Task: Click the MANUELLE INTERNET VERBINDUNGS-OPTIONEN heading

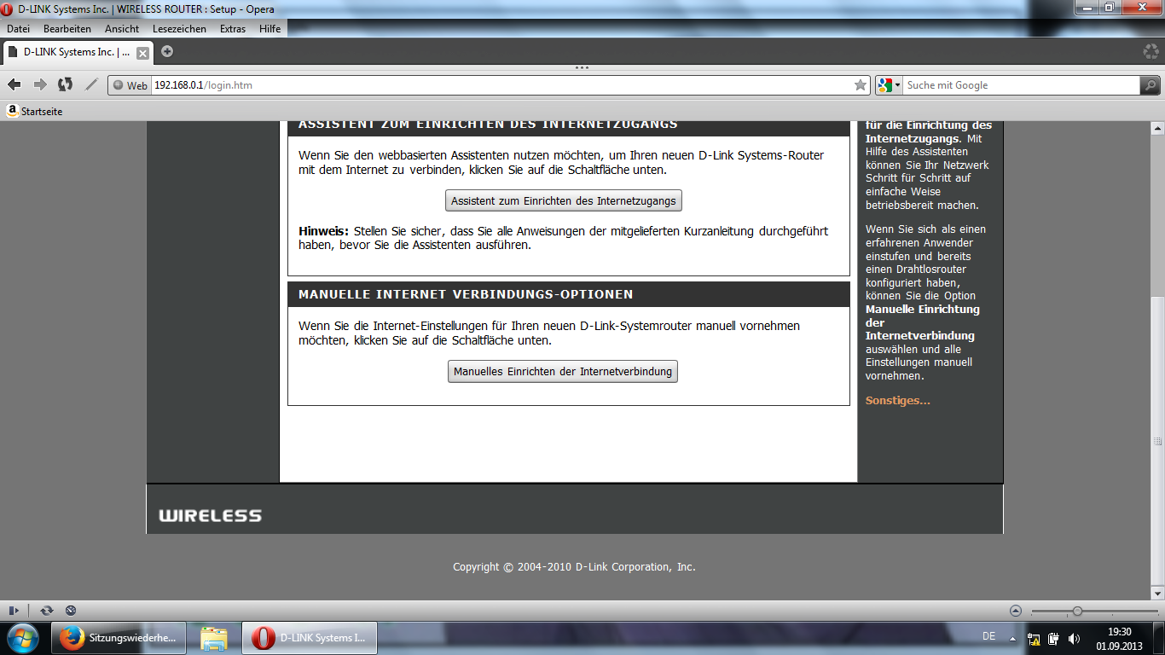Action: point(466,294)
